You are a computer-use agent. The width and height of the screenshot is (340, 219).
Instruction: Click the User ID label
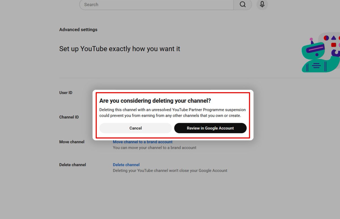pyautogui.click(x=66, y=93)
